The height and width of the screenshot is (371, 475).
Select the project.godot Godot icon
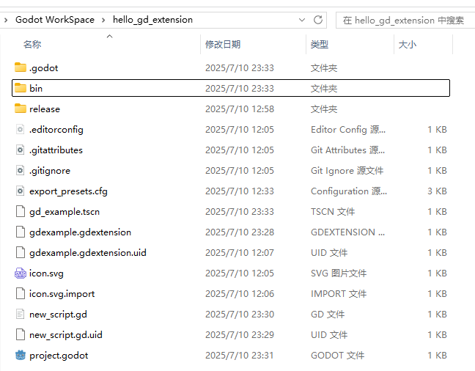click(21, 356)
